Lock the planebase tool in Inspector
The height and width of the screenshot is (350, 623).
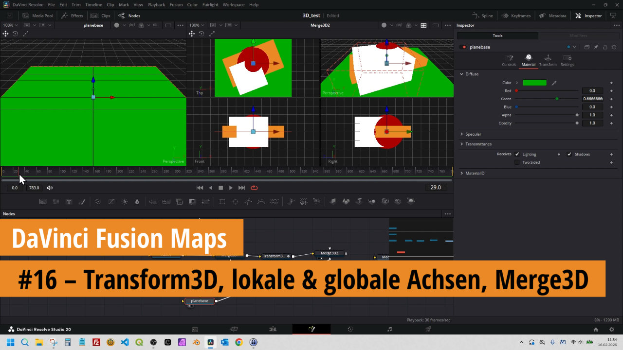605,47
